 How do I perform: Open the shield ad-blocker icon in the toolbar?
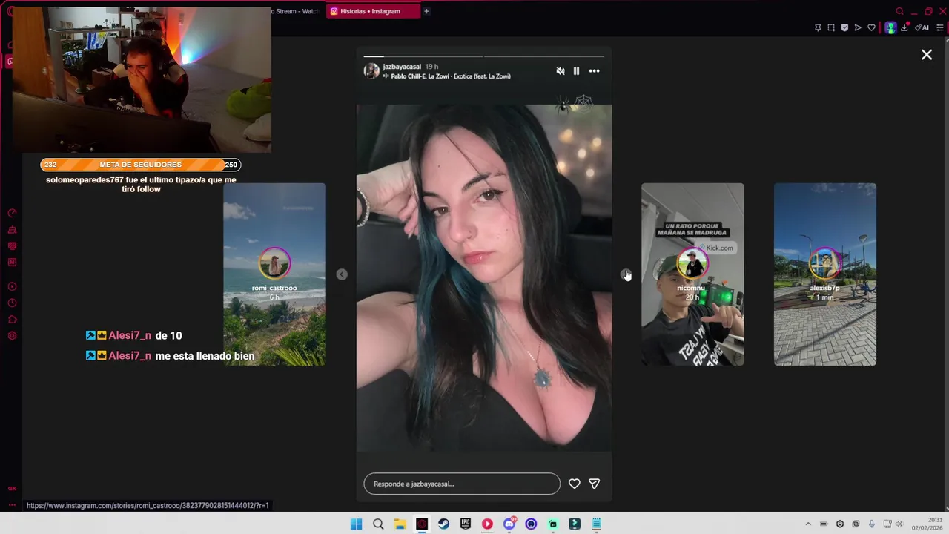tap(844, 27)
